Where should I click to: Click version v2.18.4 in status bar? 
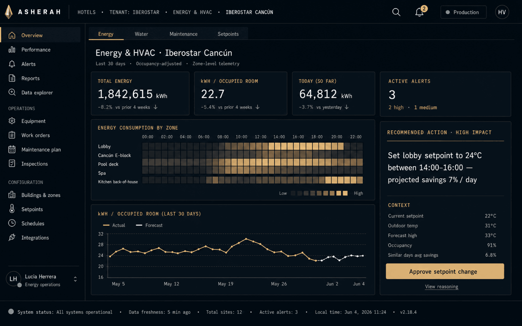point(408,312)
